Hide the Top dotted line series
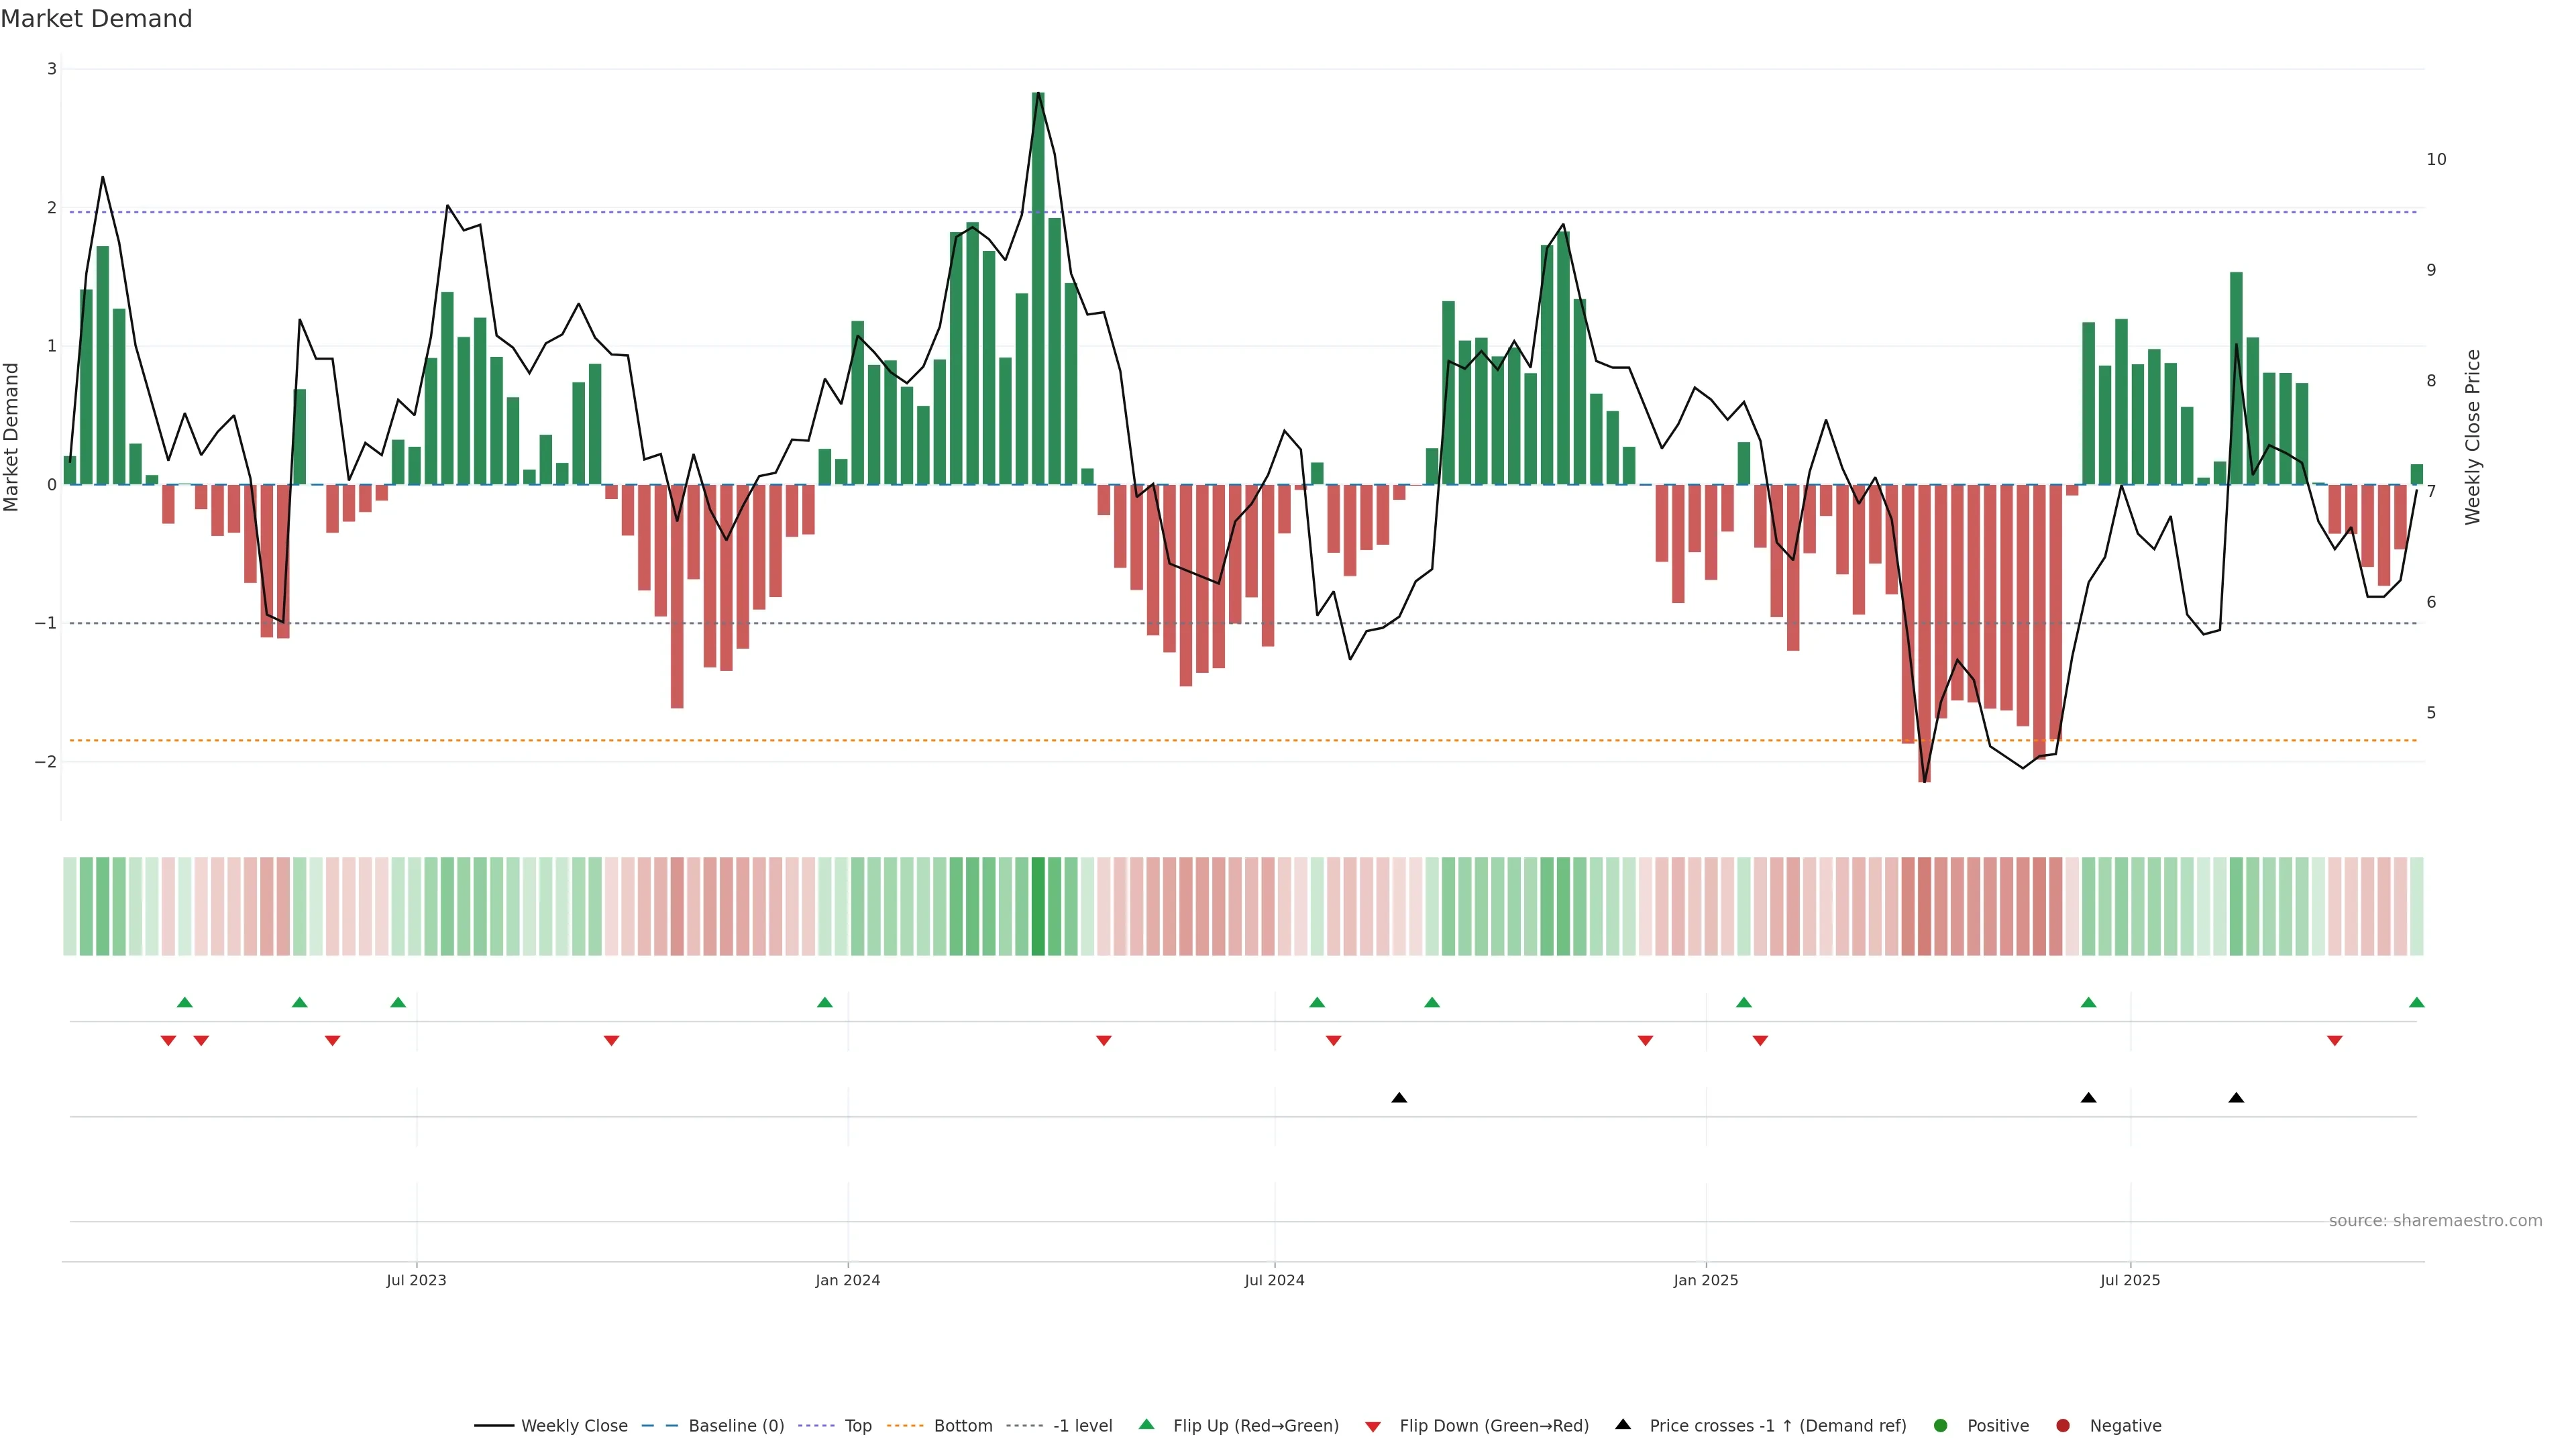Screen dimensions: 2576x1449 coord(857,1426)
